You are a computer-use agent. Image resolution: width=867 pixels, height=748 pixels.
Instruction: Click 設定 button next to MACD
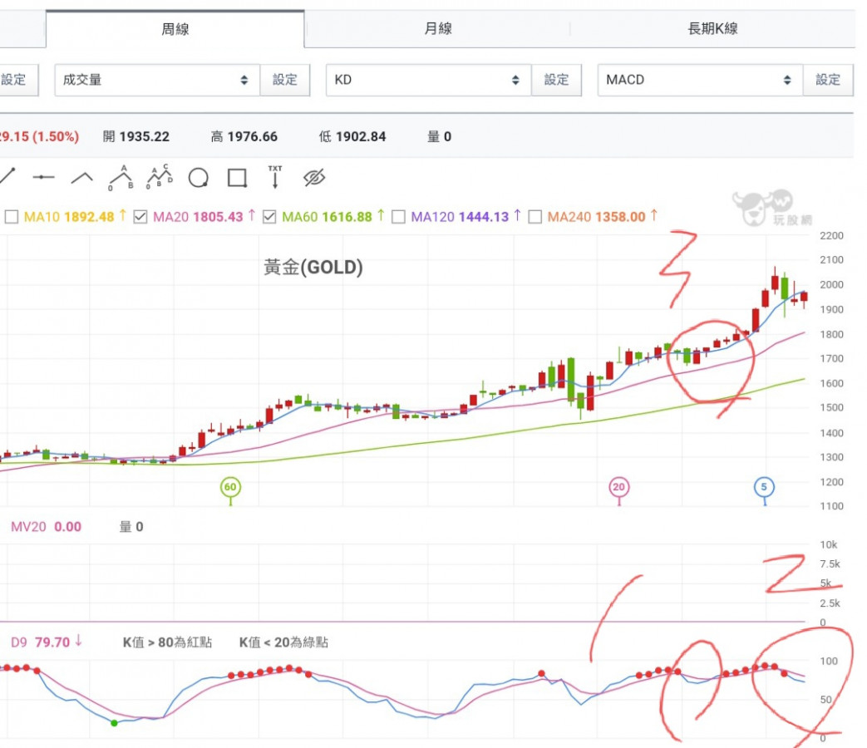pos(828,80)
